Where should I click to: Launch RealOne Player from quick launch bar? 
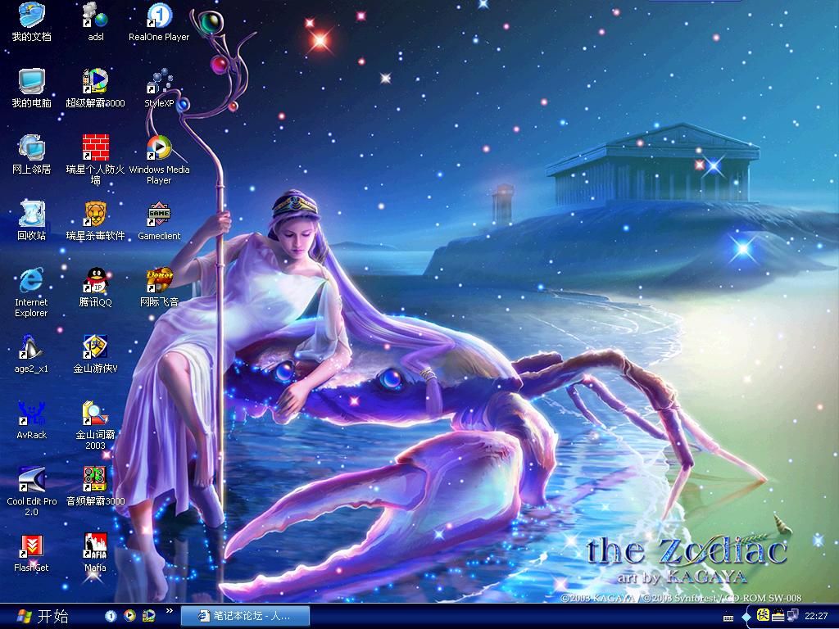(111, 616)
